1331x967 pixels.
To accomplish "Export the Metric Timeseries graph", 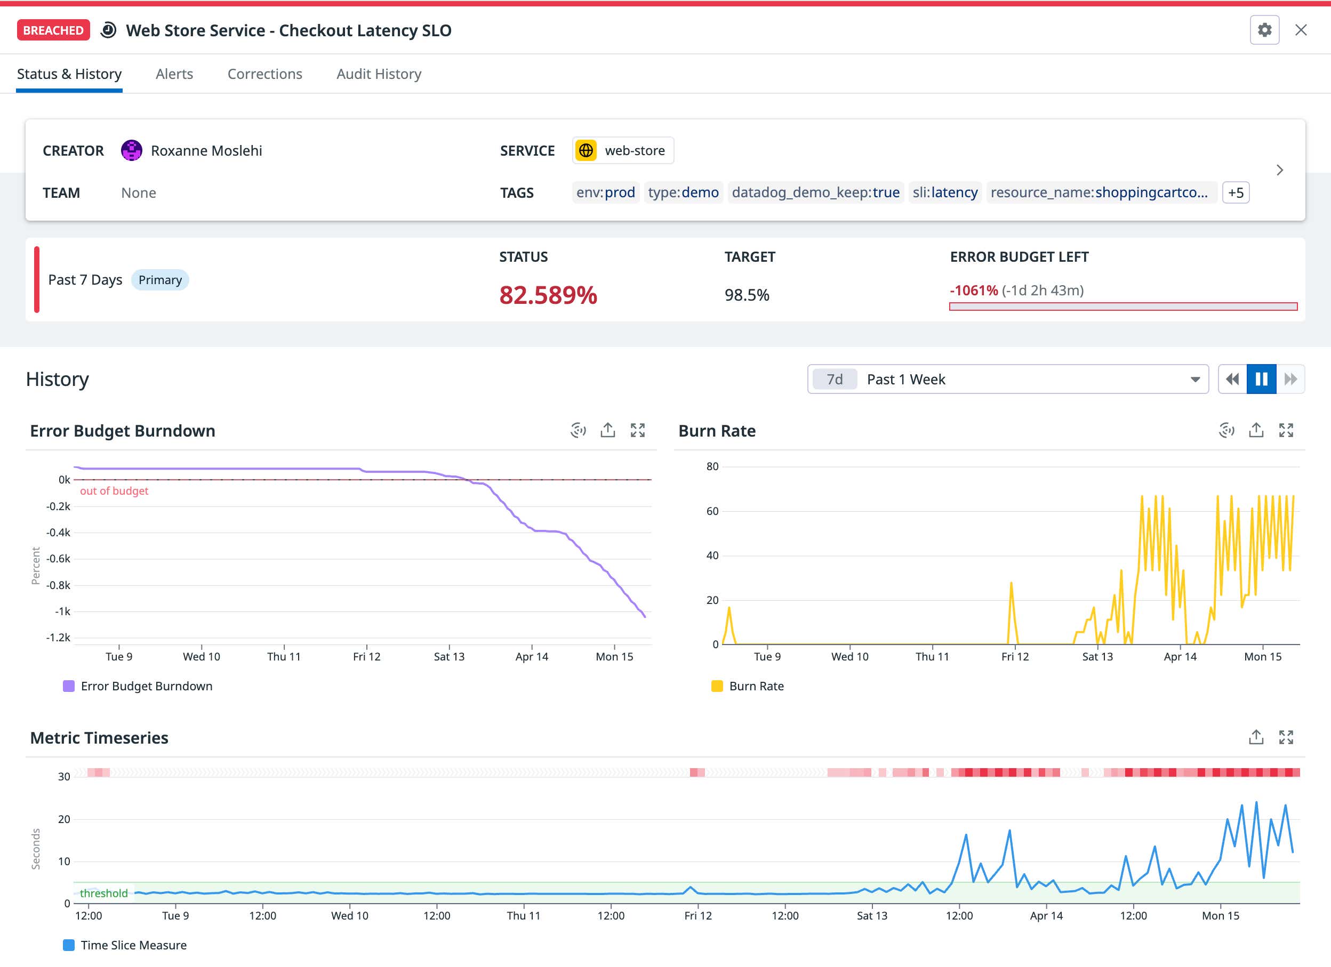I will pos(1256,737).
